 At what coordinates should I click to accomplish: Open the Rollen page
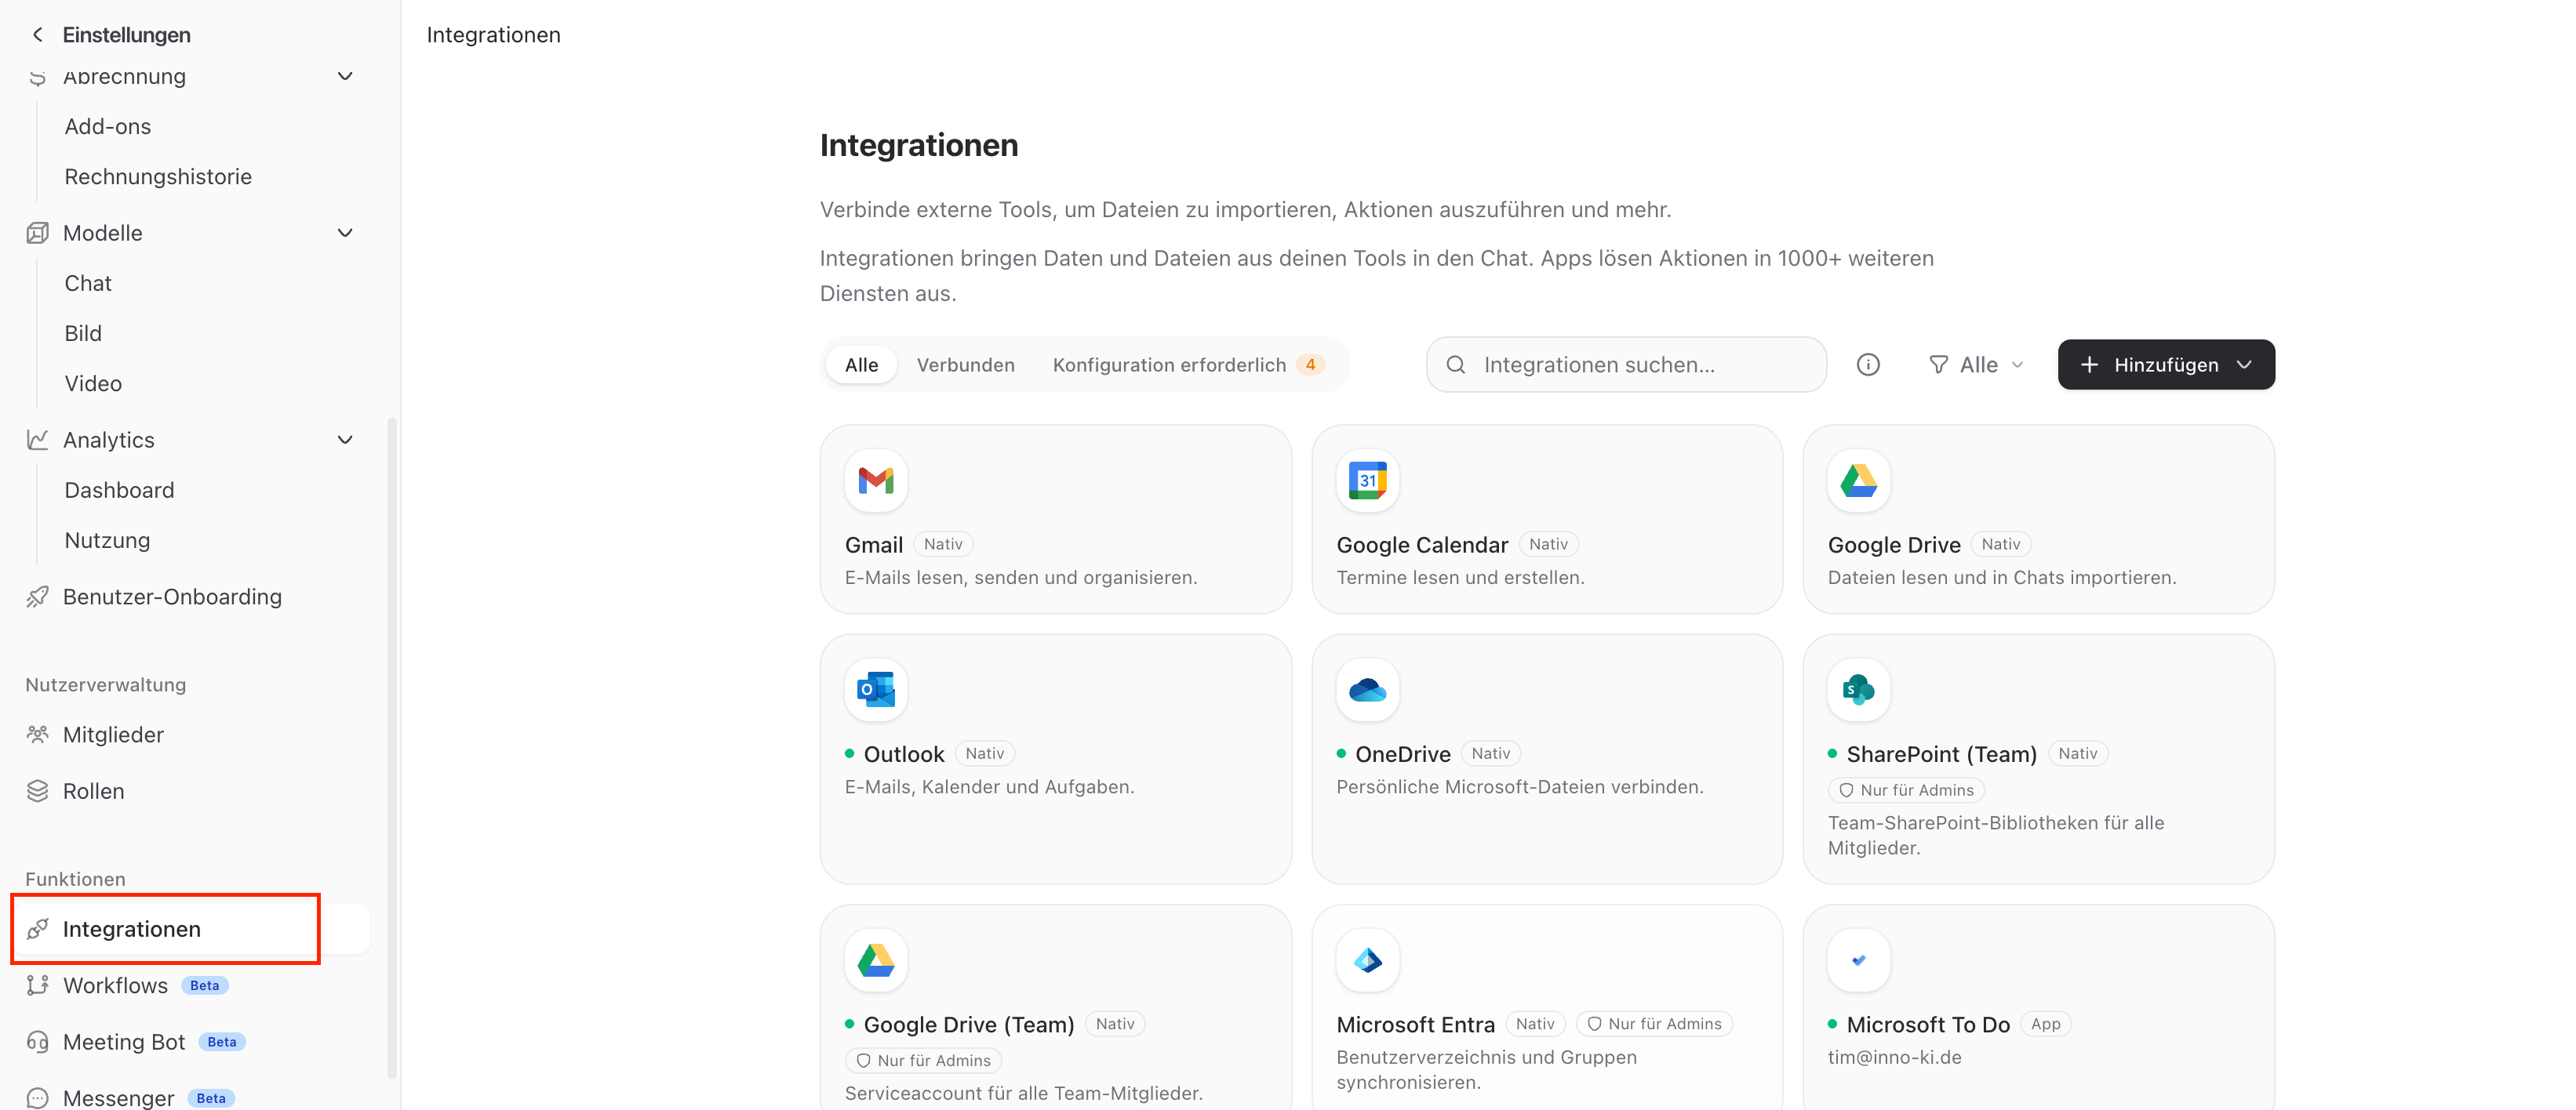[93, 791]
